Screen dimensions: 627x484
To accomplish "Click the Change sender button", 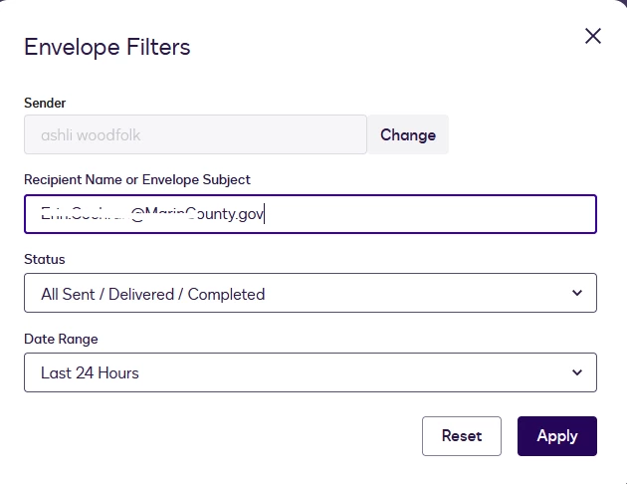I will (408, 134).
